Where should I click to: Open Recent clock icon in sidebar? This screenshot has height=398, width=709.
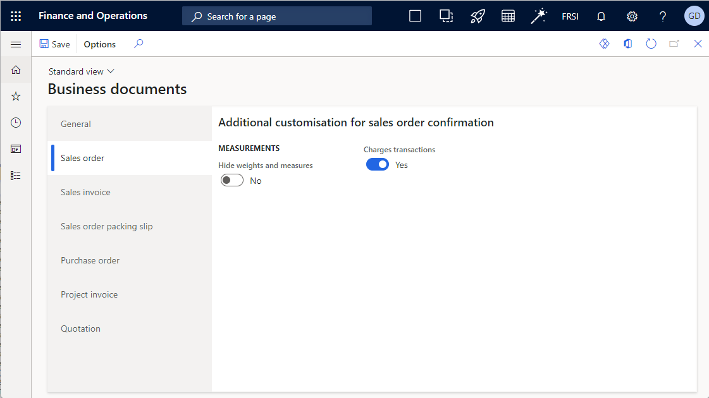pos(16,123)
